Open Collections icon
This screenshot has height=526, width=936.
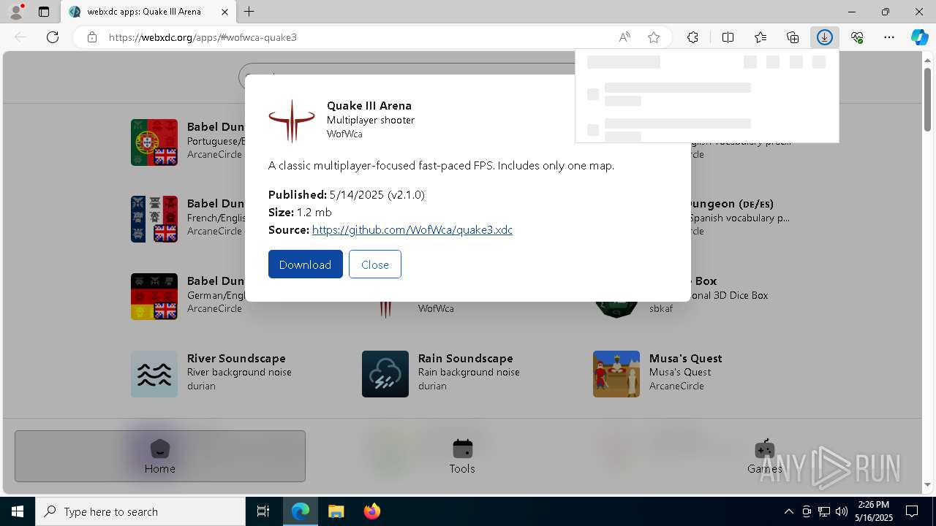[793, 37]
